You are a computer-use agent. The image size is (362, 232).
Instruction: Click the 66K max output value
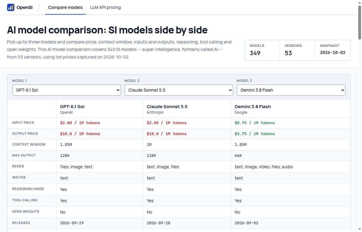(238, 155)
